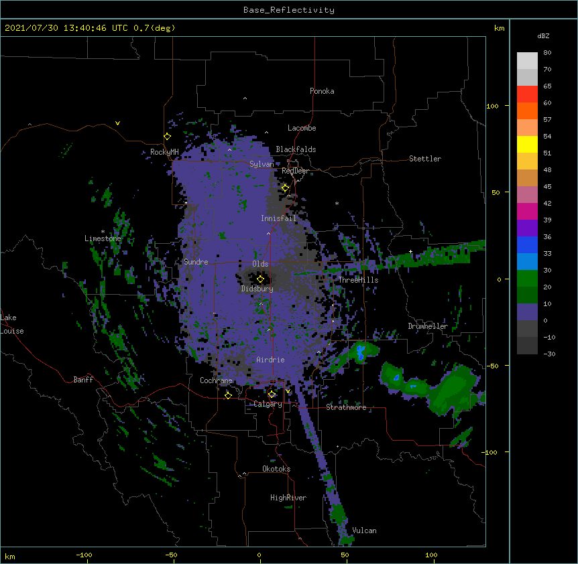
Task: Click the -30 value in the dBZ legend
Action: (549, 354)
